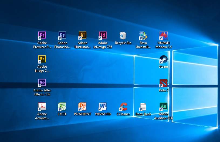Screen dimensions: 220x142
Task: Select the Adobe After Effects CS6 icon
Action: tap(42, 83)
